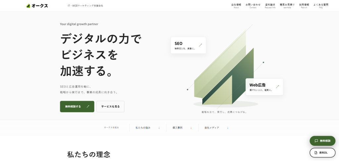Click chat bubble icon in floating 無料相談
The image size is (339, 161).
[x=316, y=141]
